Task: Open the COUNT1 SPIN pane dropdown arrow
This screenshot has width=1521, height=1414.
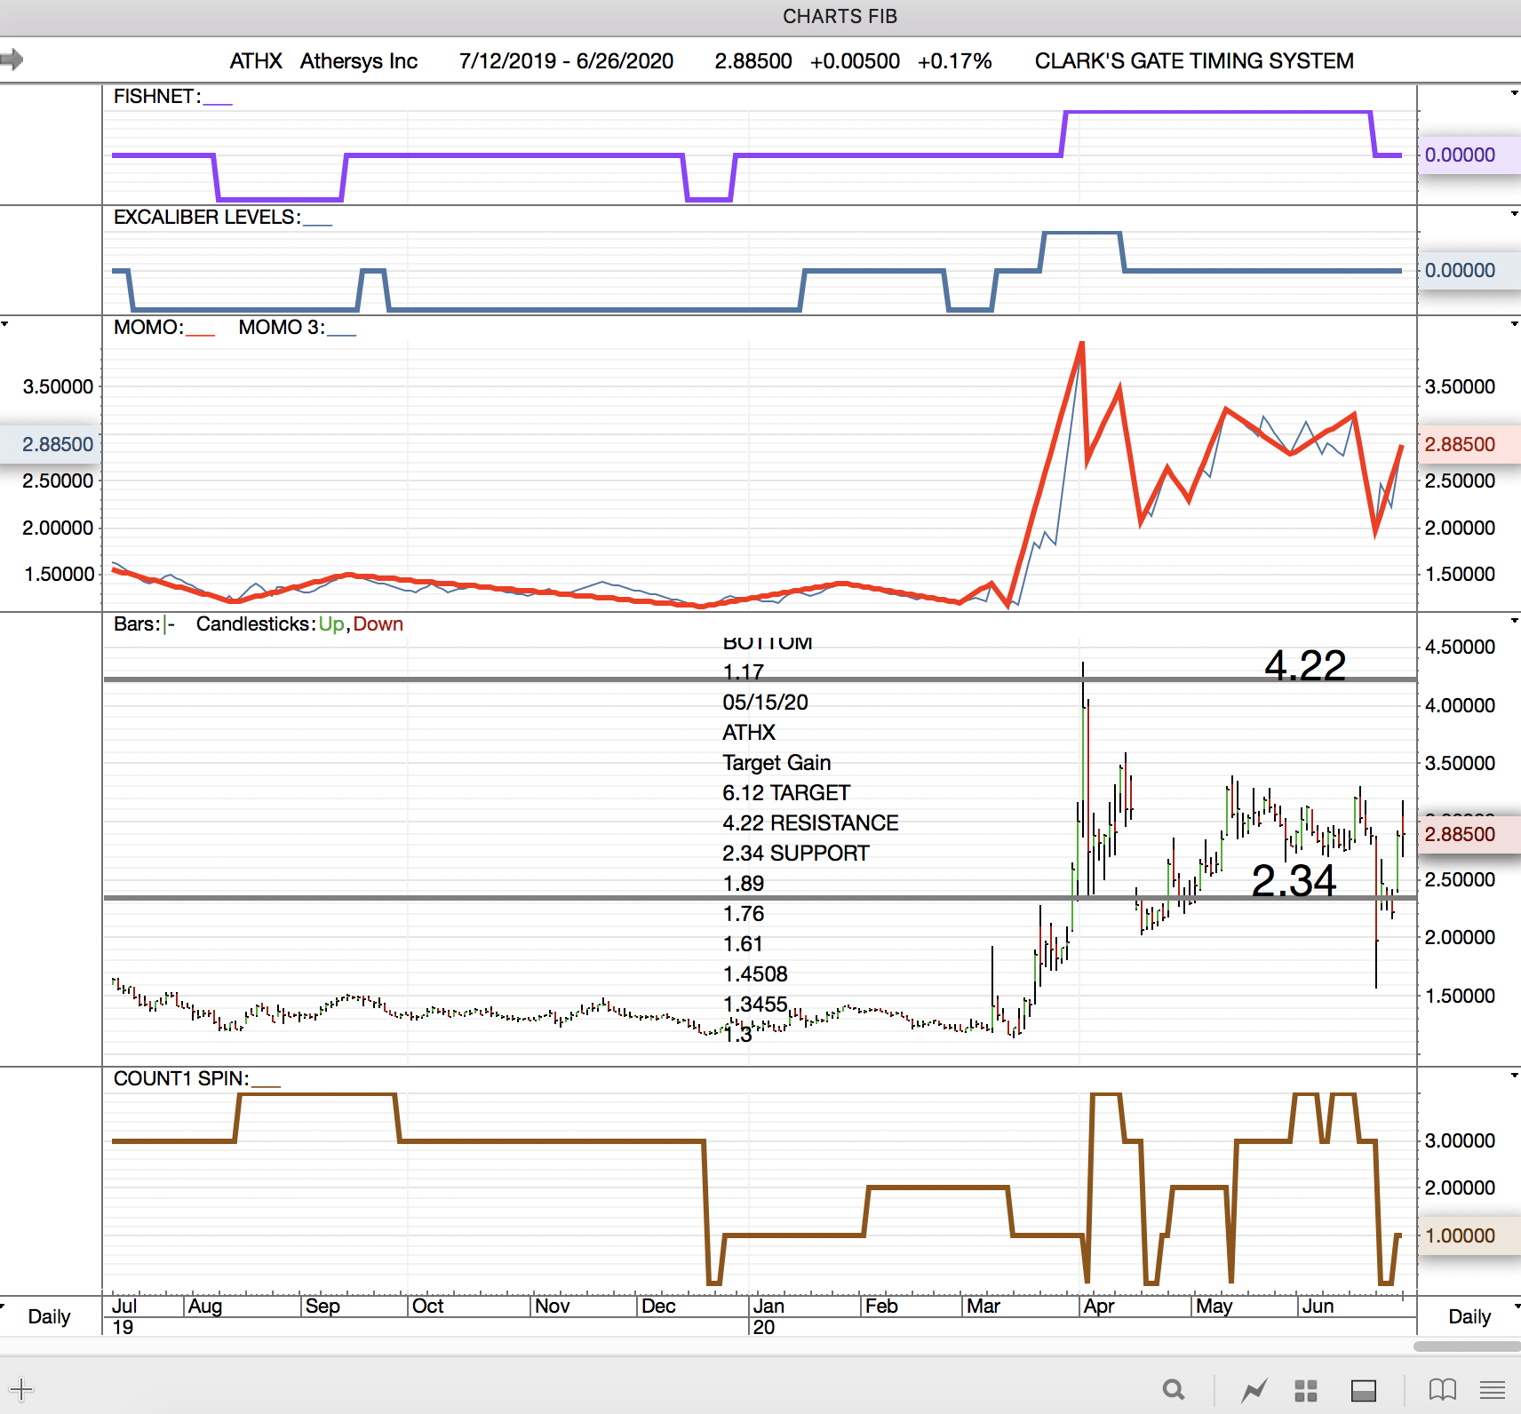Action: point(1514,1075)
